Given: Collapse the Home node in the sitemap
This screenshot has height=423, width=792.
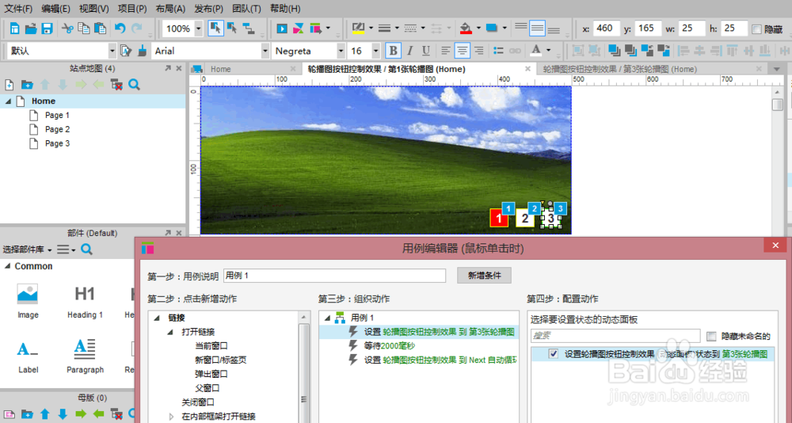Looking at the screenshot, I should pos(9,101).
